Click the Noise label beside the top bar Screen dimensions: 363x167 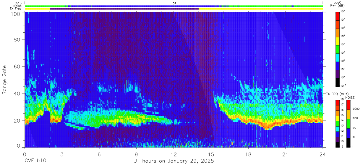[x=17, y=6]
